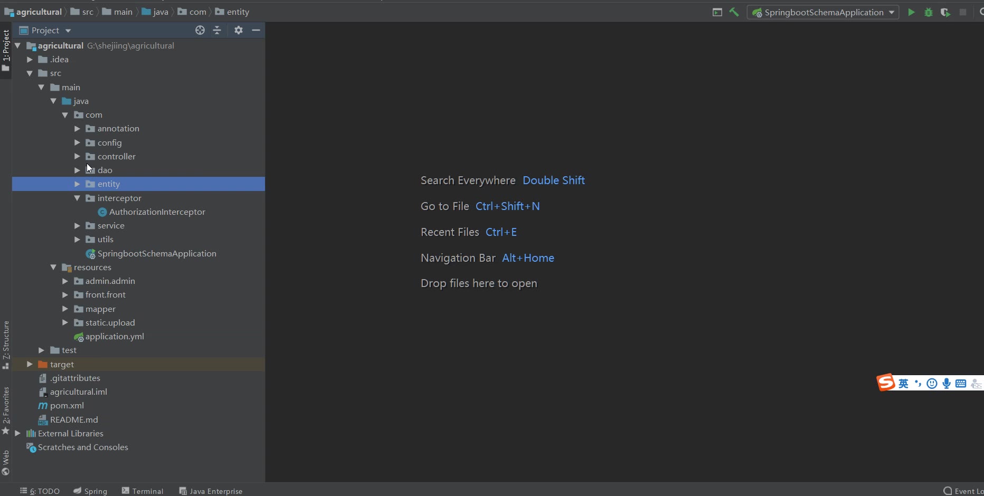Start debugging with the green bug icon
984x496 pixels.
(928, 12)
